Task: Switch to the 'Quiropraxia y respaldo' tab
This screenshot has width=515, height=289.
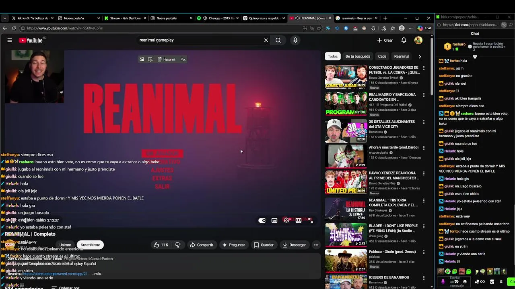Action: click(264, 18)
